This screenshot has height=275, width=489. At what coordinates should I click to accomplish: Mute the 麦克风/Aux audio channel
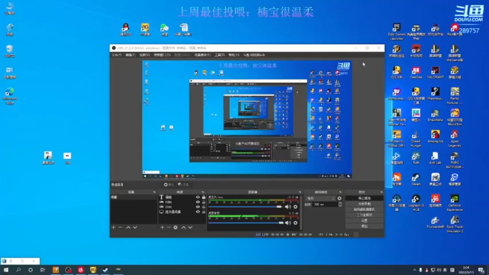[x=288, y=207]
